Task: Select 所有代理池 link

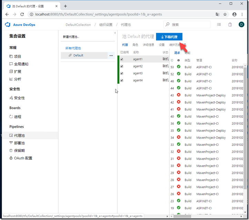Action: (73, 48)
